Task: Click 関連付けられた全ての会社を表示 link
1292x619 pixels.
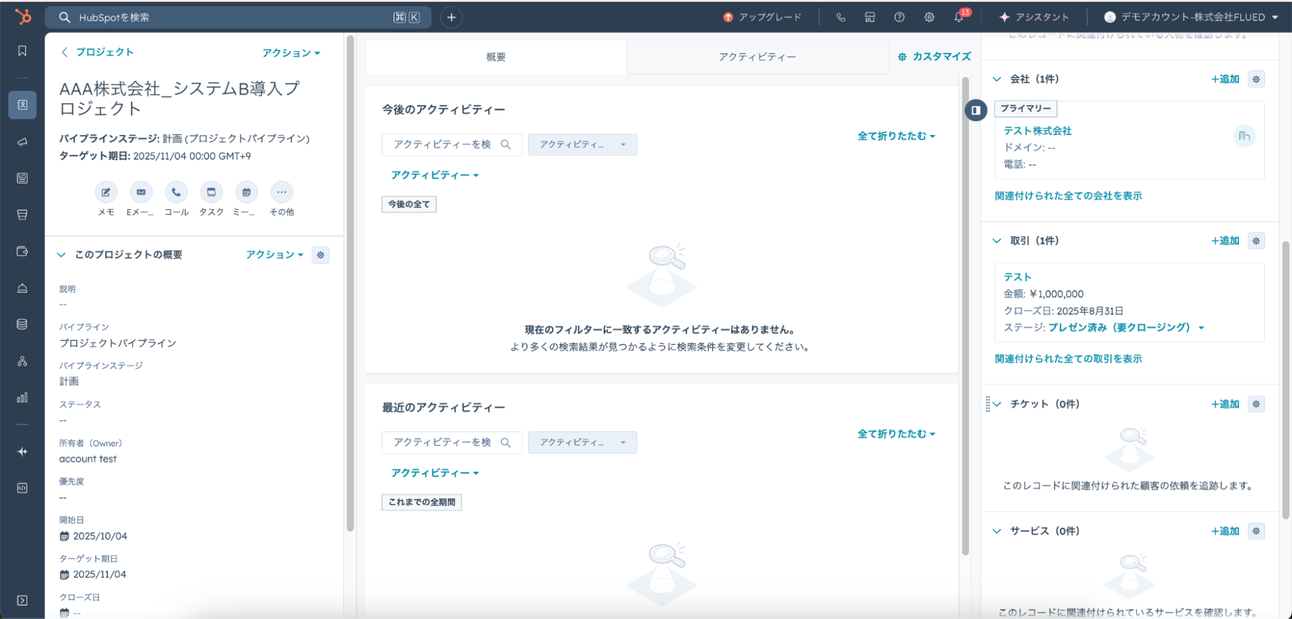Action: click(1068, 196)
